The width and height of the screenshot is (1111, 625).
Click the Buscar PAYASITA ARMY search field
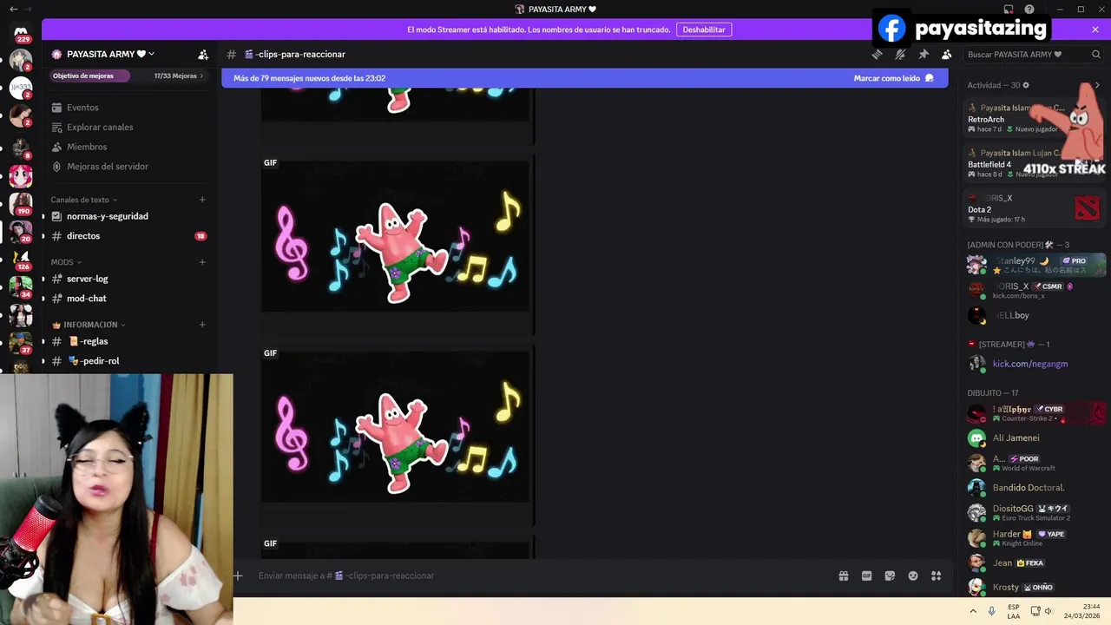point(1033,54)
